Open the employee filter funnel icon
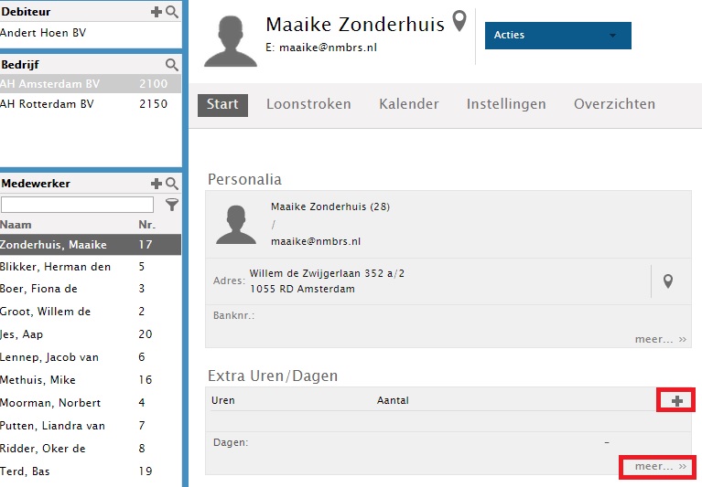 pyautogui.click(x=172, y=205)
